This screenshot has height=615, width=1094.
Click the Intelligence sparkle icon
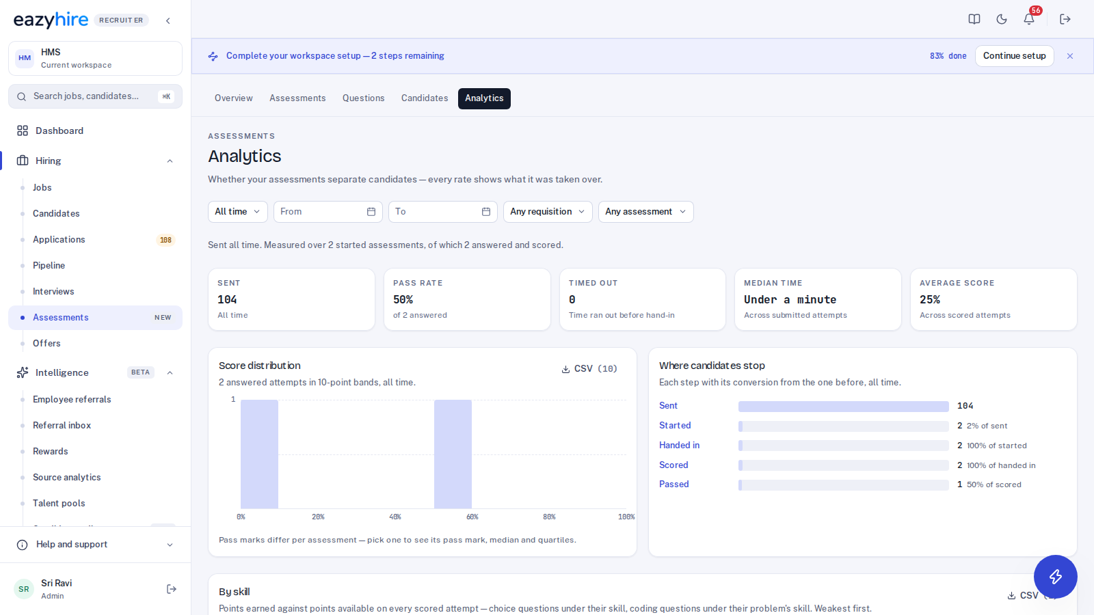tap(23, 372)
